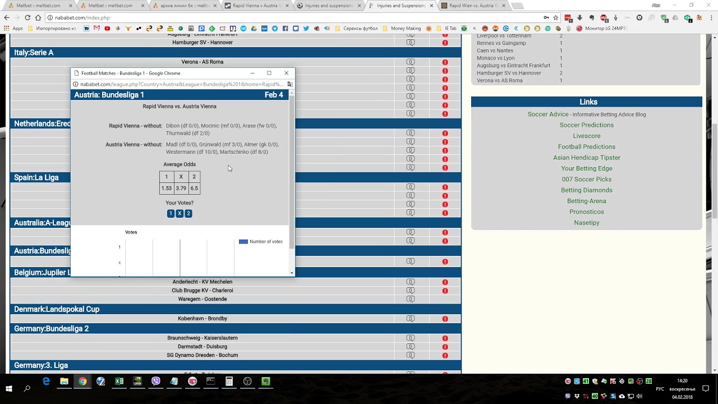
Task: Switch to Injuries and suspensions tab with ball icon
Action: pyautogui.click(x=328, y=6)
